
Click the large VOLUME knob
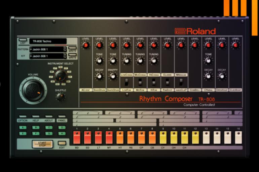point(33,91)
